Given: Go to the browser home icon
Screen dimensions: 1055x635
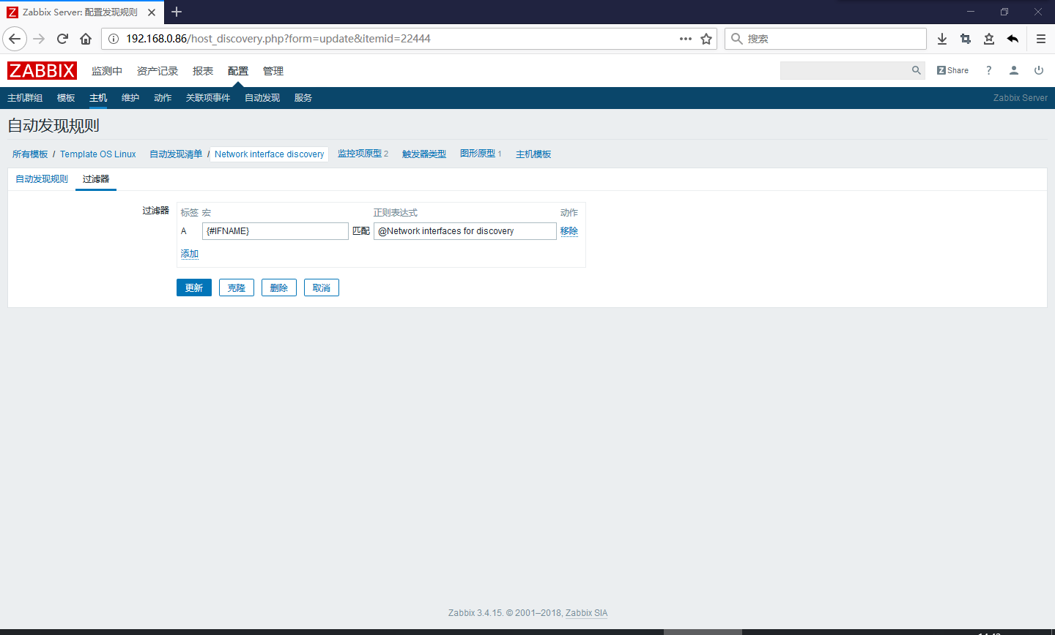Looking at the screenshot, I should coord(86,39).
